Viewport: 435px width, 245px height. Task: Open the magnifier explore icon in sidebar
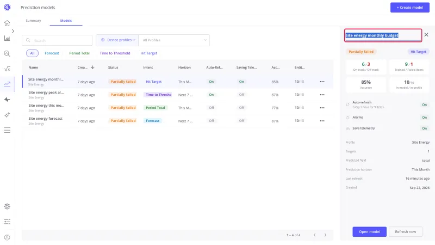pyautogui.click(x=7, y=53)
